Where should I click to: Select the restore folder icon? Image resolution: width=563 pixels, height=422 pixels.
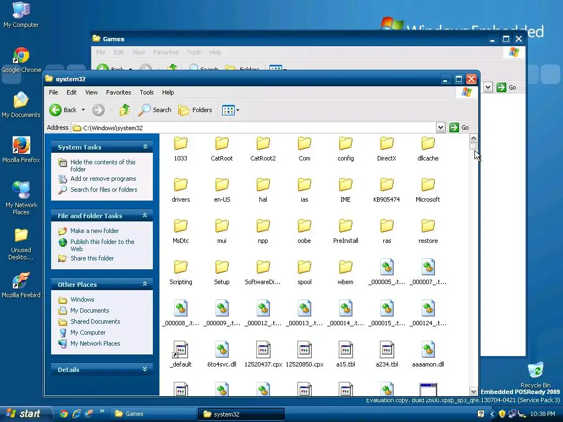click(428, 226)
